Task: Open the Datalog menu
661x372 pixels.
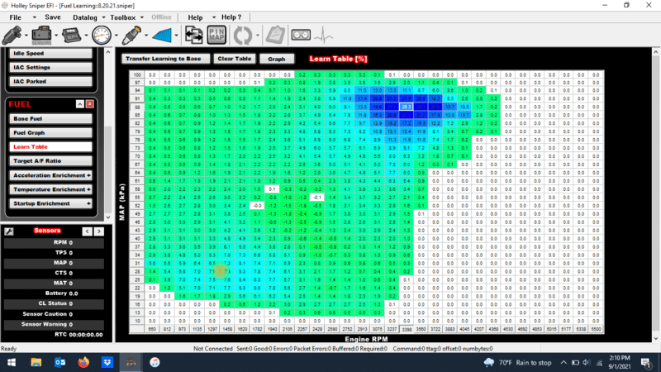Action: pos(85,17)
